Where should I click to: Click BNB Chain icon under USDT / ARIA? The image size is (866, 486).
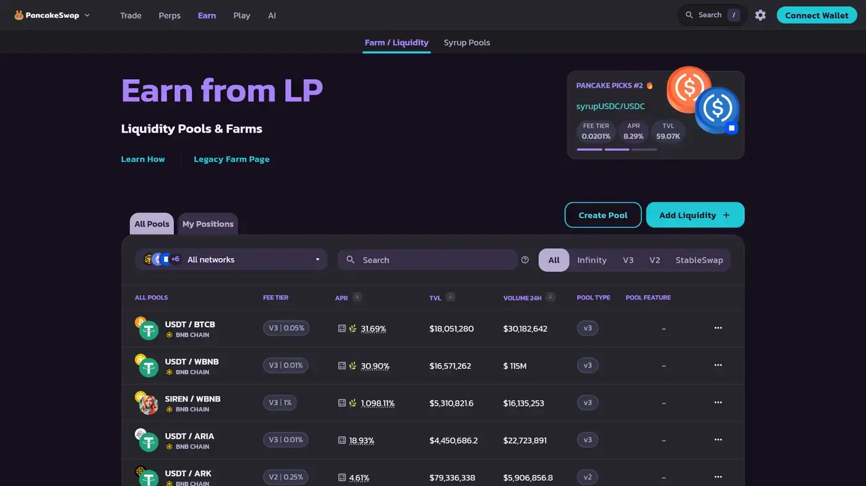click(x=169, y=446)
